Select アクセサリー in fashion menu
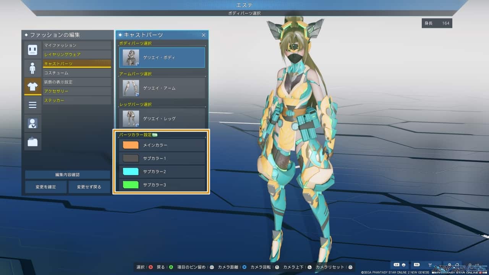 click(x=77, y=91)
